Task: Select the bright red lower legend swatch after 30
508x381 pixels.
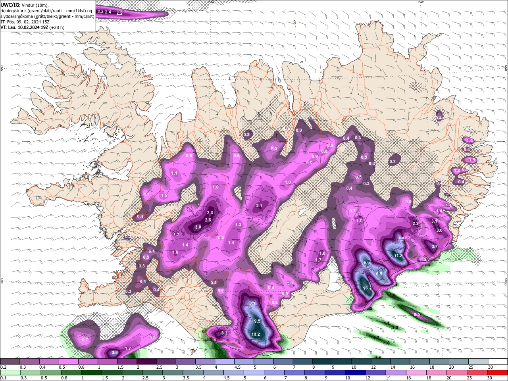Action: 497,373
